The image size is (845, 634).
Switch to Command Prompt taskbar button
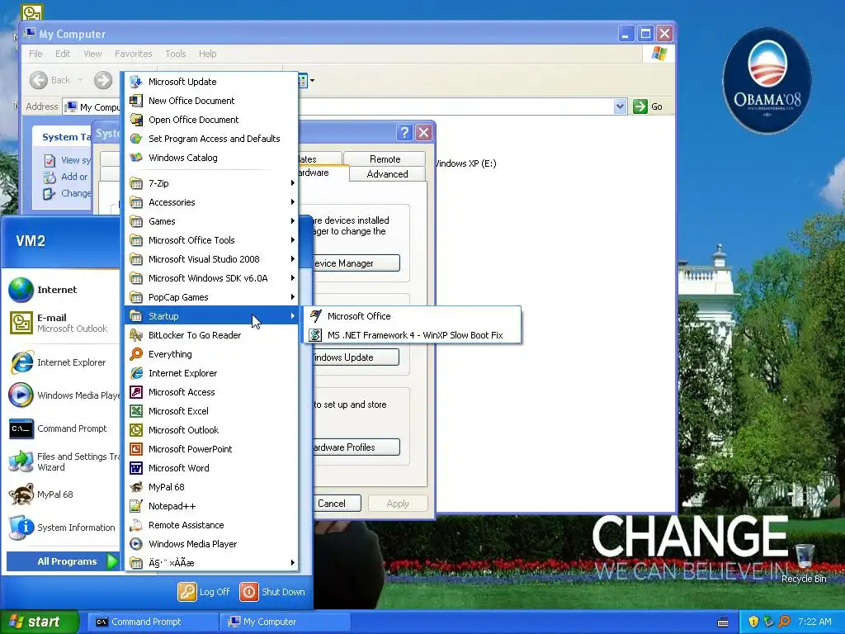click(151, 622)
